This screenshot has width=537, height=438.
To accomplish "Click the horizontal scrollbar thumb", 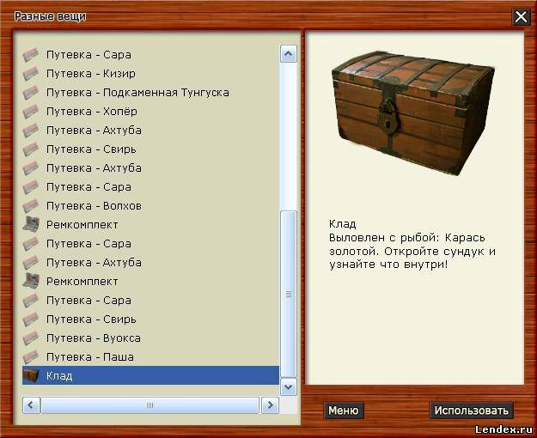I will pyautogui.click(x=150, y=405).
